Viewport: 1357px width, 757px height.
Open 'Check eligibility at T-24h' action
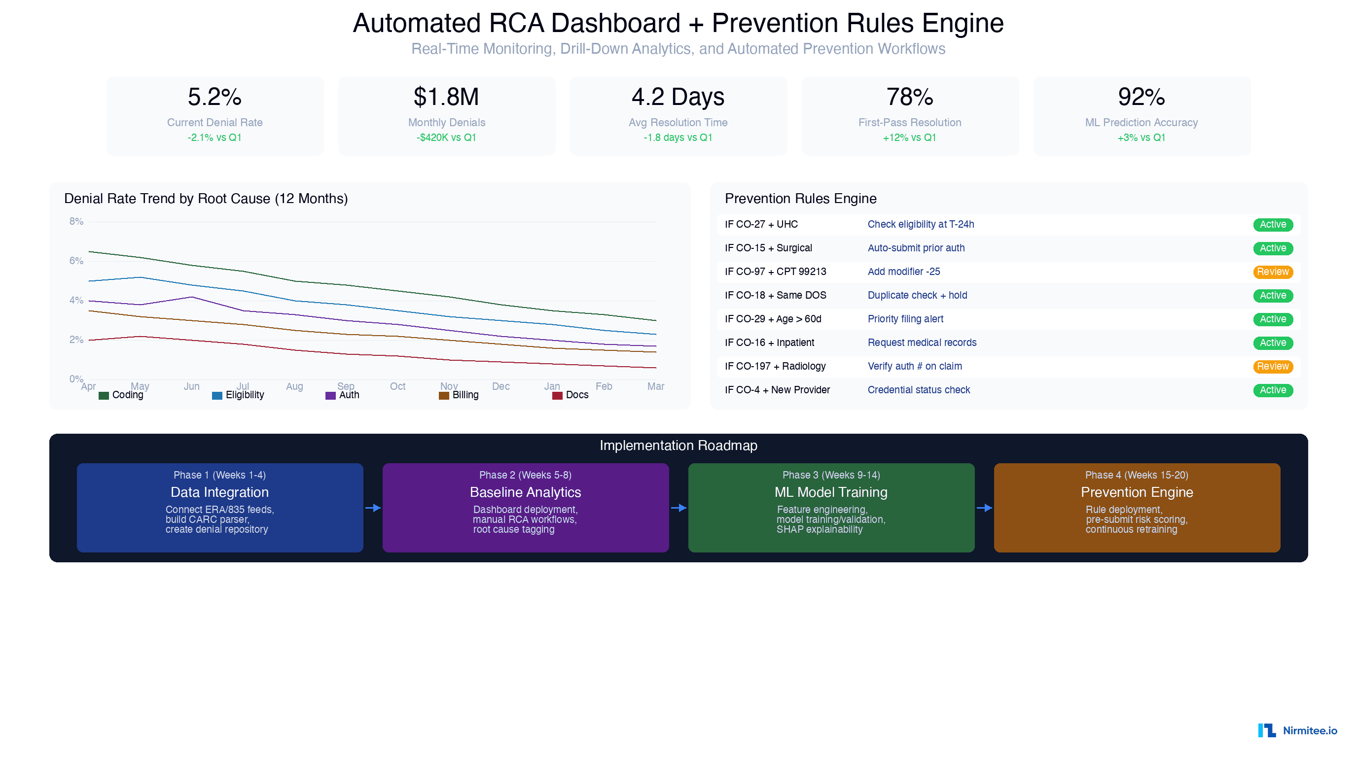click(x=921, y=224)
